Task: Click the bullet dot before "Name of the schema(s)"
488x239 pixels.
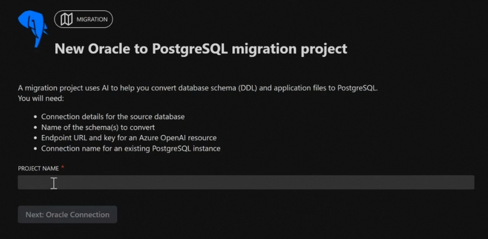Action: coord(36,128)
